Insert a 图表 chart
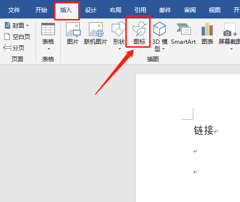The image size is (240, 202). pyautogui.click(x=207, y=34)
